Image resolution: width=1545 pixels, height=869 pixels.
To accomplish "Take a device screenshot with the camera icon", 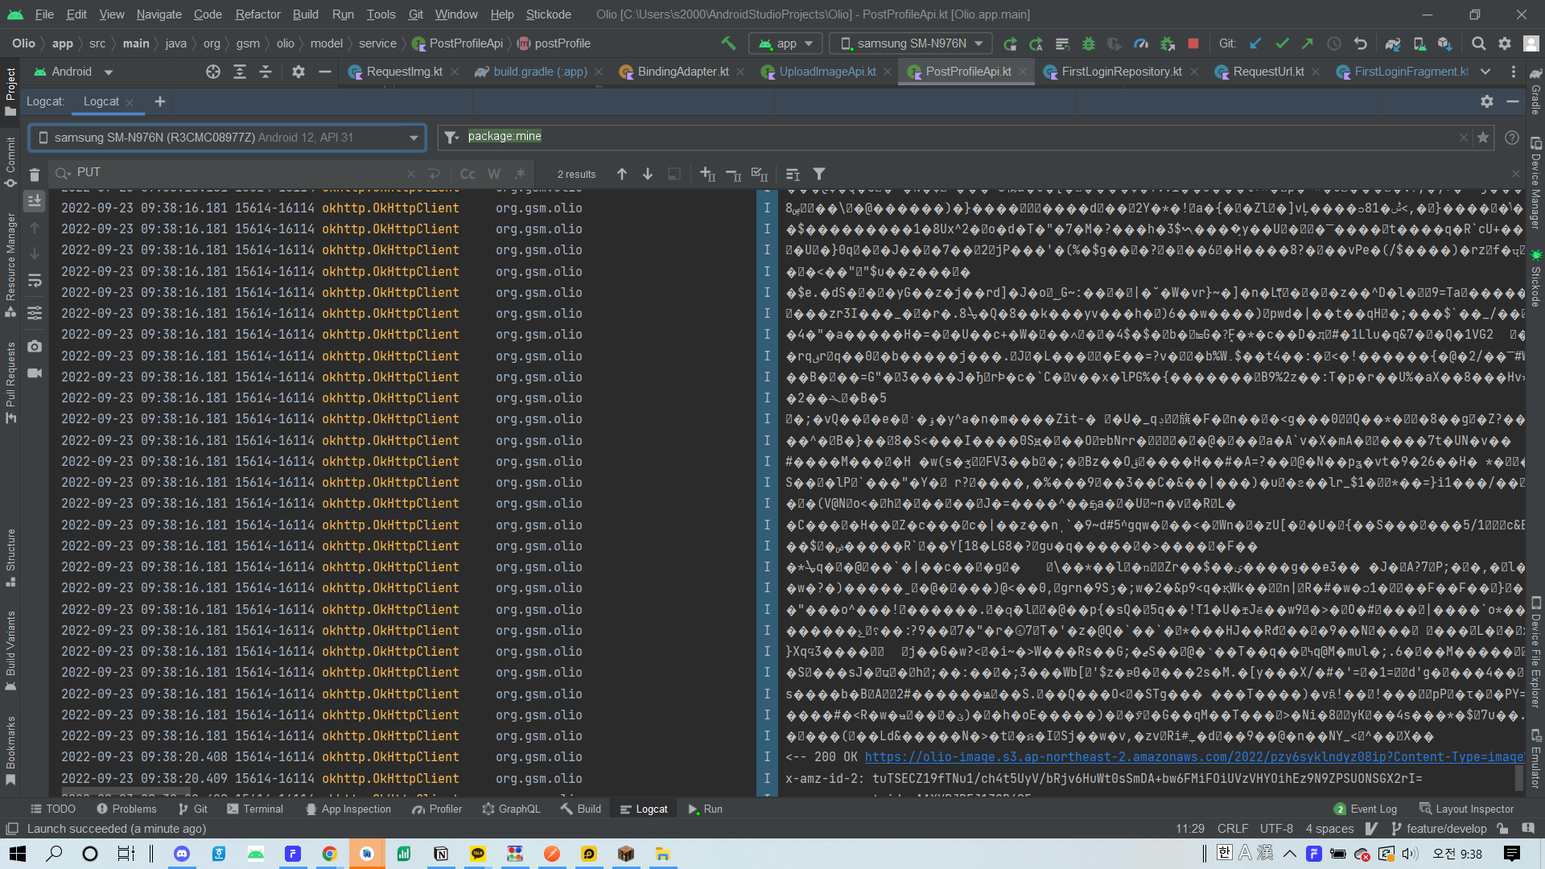I will pos(34,346).
